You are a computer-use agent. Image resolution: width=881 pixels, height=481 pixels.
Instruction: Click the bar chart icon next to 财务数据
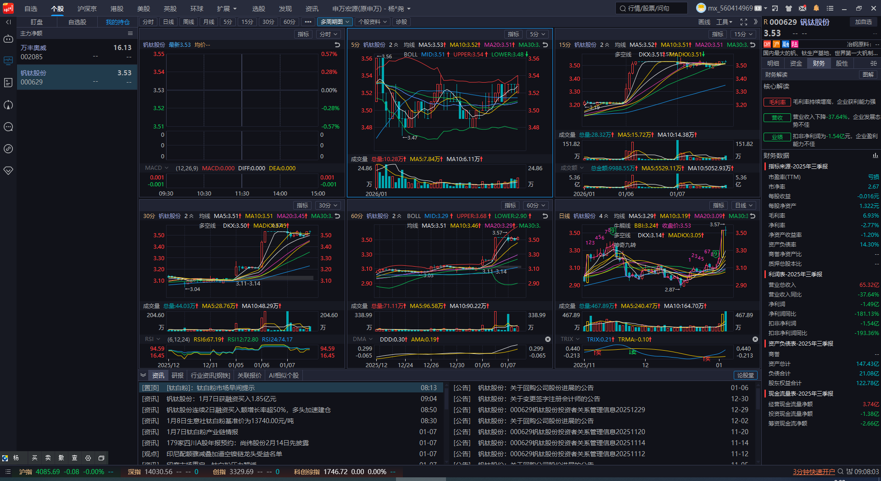(x=875, y=156)
